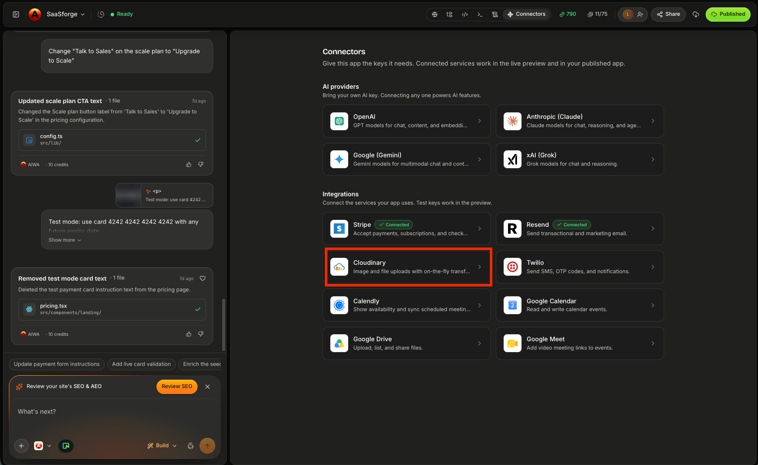Image resolution: width=758 pixels, height=465 pixels.
Task: Click the chat panel vertical scrollbar
Action: click(x=224, y=324)
